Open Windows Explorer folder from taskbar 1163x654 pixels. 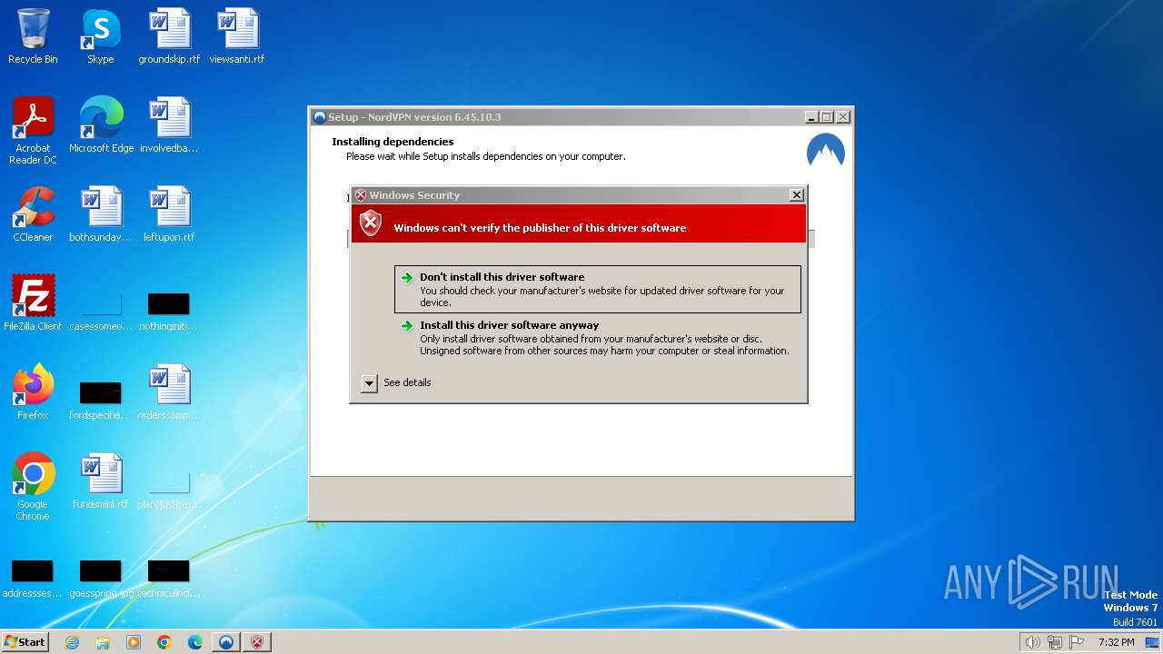coord(103,642)
